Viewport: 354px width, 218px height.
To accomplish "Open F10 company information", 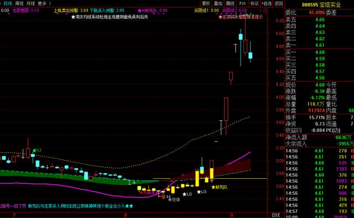I will 242,3.
